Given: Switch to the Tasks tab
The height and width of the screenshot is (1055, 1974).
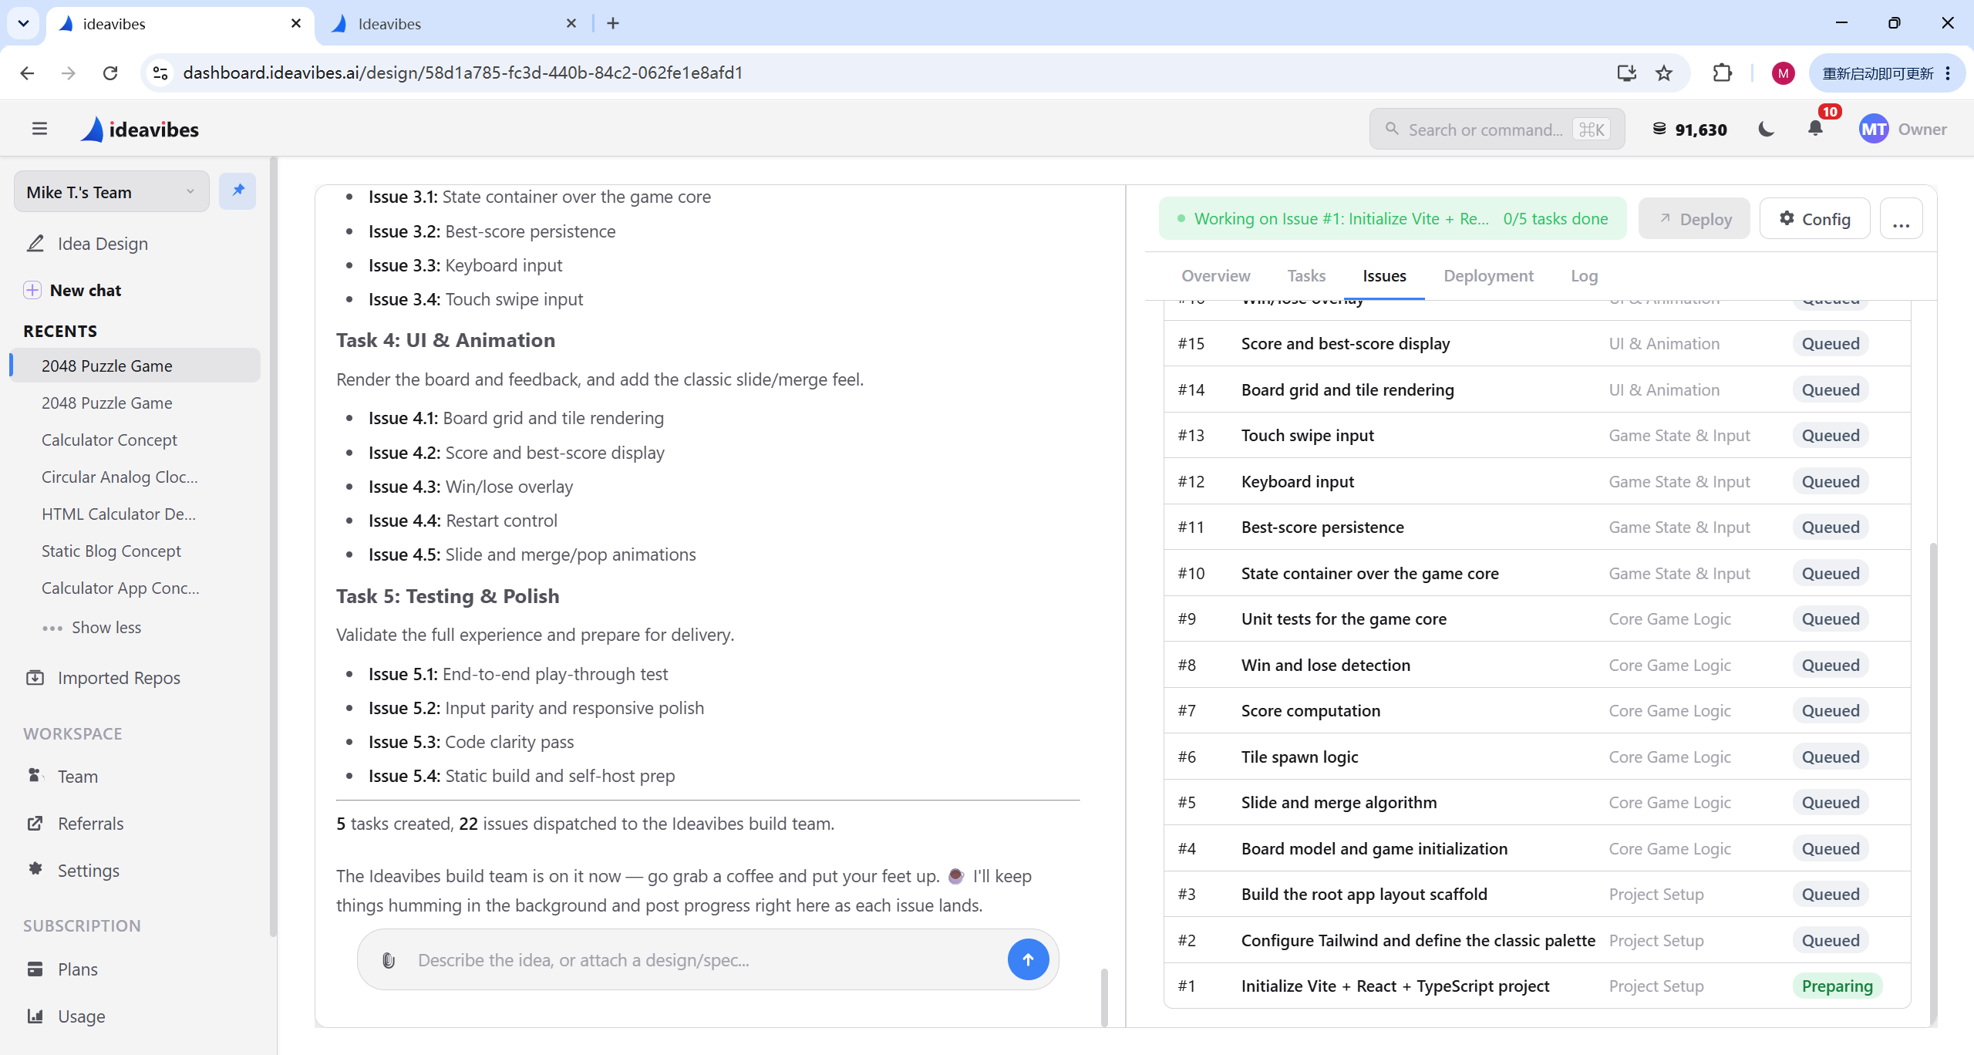Looking at the screenshot, I should [1306, 275].
